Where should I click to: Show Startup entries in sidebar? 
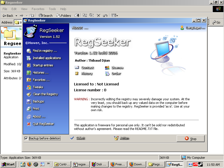pyautogui.click(x=43, y=65)
